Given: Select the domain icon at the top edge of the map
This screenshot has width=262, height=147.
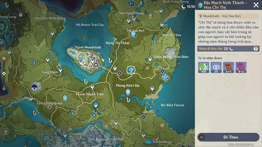Looking at the screenshot, I should tap(131, 3).
